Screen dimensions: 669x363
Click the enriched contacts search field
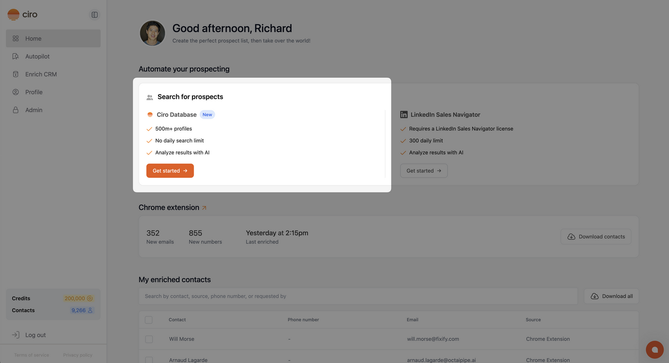[x=358, y=296]
